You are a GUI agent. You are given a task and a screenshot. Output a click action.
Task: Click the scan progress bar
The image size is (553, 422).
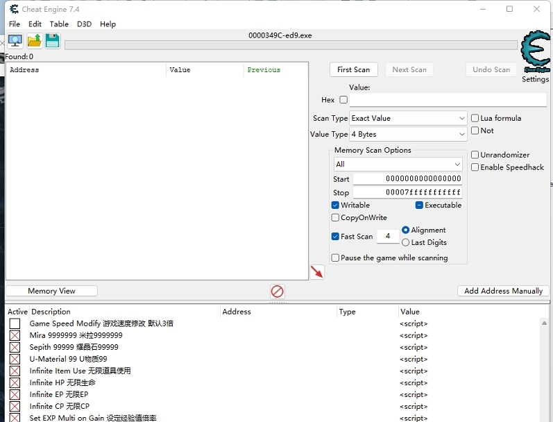(291, 45)
